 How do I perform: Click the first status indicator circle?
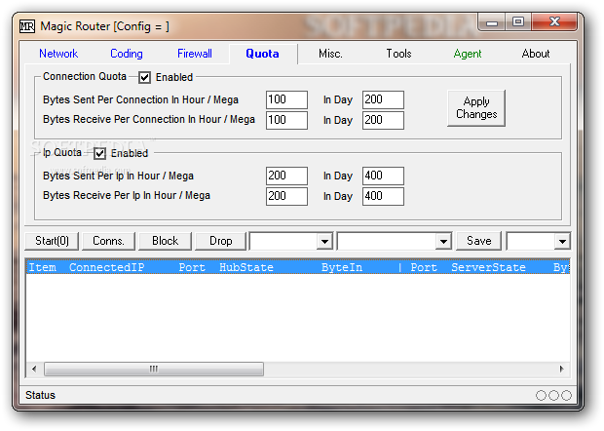tap(541, 395)
